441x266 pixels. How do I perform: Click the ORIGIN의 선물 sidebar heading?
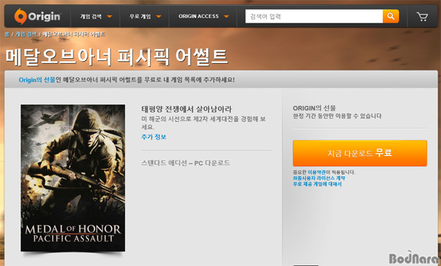coord(314,108)
